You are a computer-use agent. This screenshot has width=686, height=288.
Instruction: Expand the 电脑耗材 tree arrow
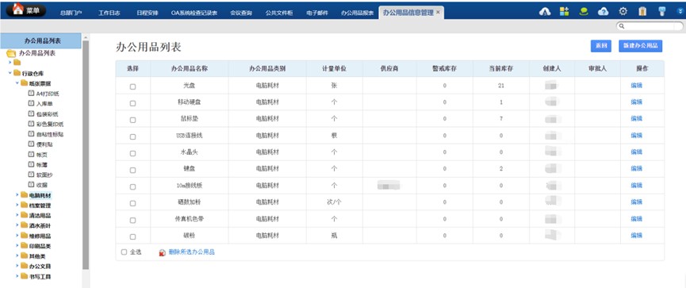(x=17, y=194)
